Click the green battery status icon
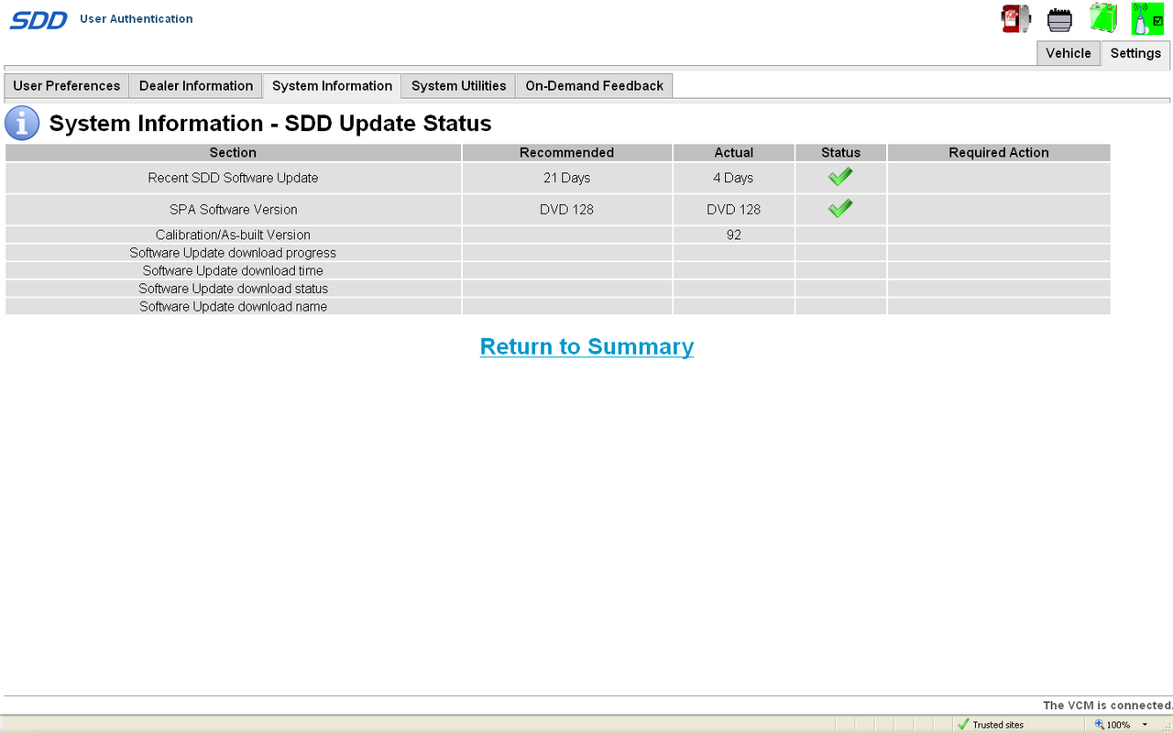 pos(1102,18)
